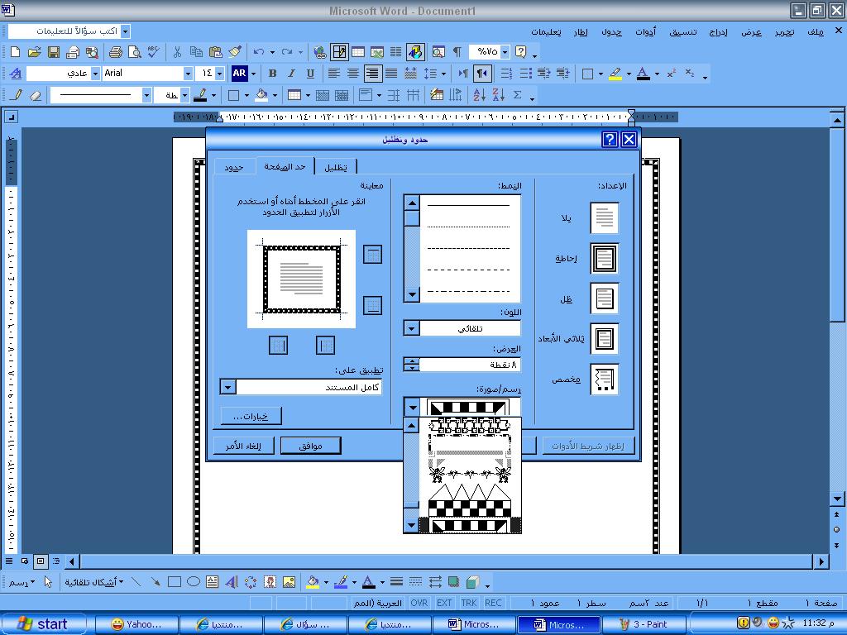Toggle Align Right button
The height and width of the screenshot is (635, 847).
coord(372,74)
